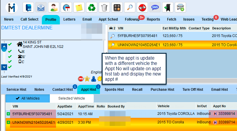The width and height of the screenshot is (237, 131).
Task: Select the All Vehicles filter toggle
Action: click(x=27, y=98)
